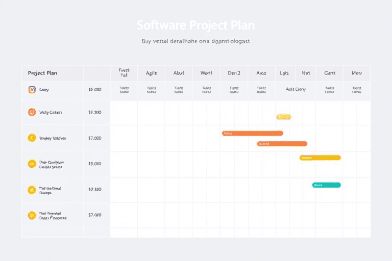
Task: Click the small pale yellow Gantt bar
Action: 284,117
